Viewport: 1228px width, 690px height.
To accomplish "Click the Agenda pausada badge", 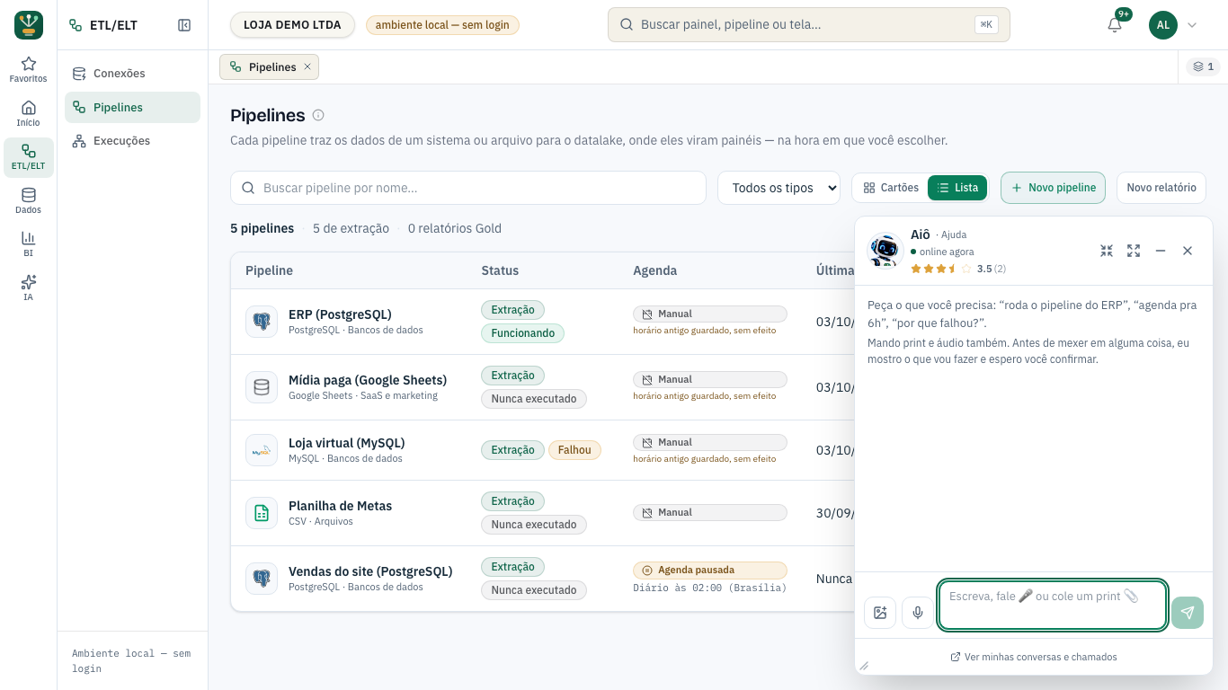I will coord(709,571).
